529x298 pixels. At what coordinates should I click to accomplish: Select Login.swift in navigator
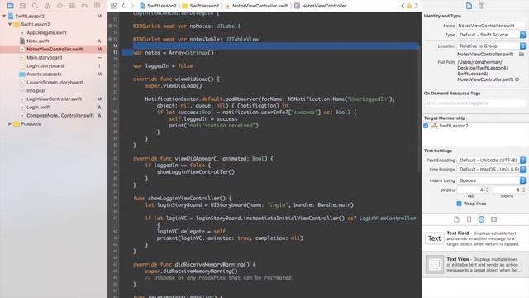pos(39,107)
